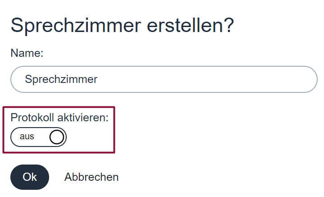The image size is (324, 197).
Task: Confirm room creation with Ok
Action: [x=30, y=177]
